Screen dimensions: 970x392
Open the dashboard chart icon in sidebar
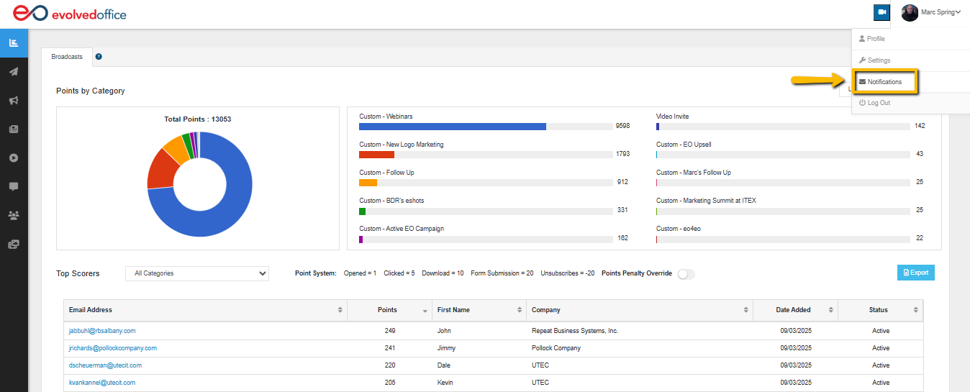tap(14, 43)
